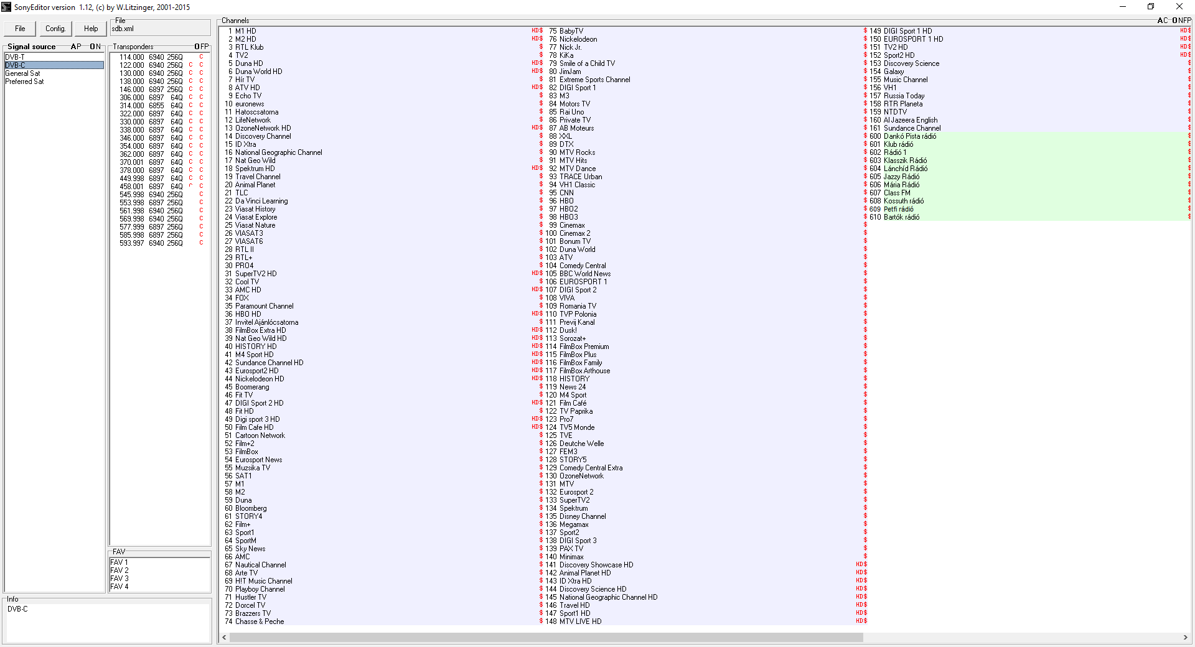This screenshot has height=647, width=1195.
Task: Select channel 157 Russia Today
Action: pos(1029,96)
